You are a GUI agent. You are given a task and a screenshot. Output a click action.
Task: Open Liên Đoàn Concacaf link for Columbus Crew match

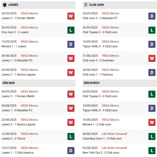coord(114,134)
